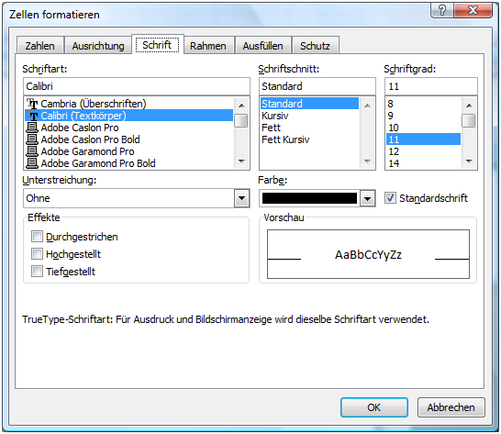Click font list scroll up arrow
The height and width of the screenshot is (434, 501).
click(x=241, y=105)
